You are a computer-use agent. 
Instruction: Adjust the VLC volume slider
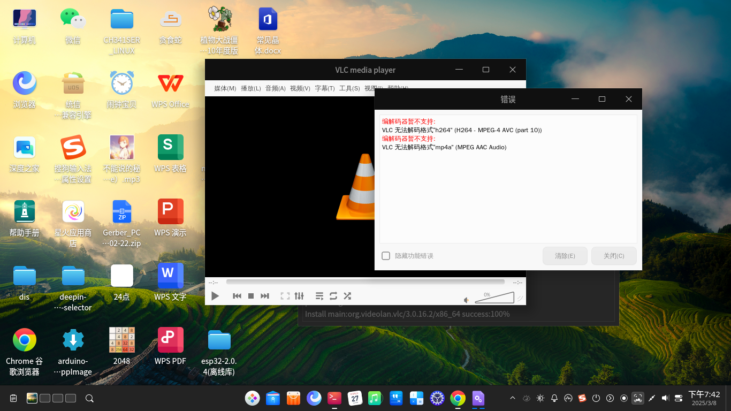(494, 298)
